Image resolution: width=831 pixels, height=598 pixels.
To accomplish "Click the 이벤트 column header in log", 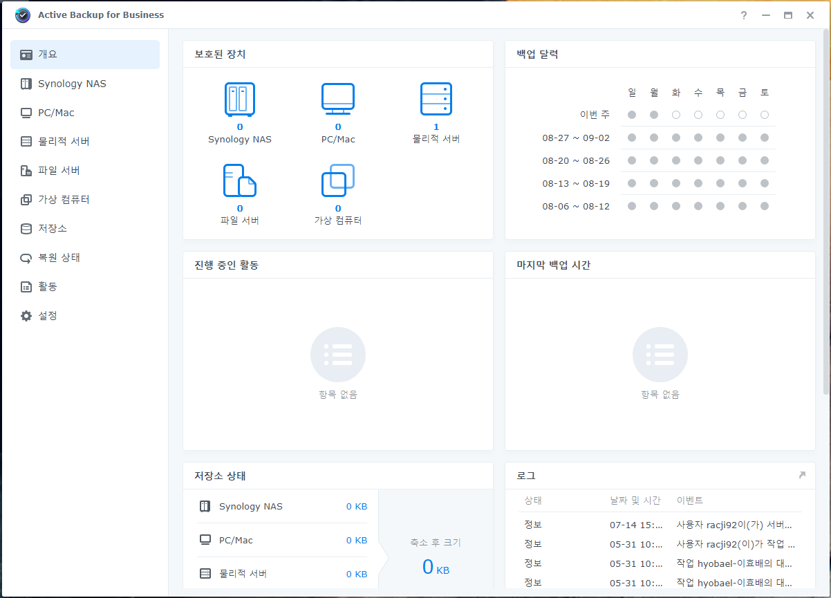I will point(690,501).
